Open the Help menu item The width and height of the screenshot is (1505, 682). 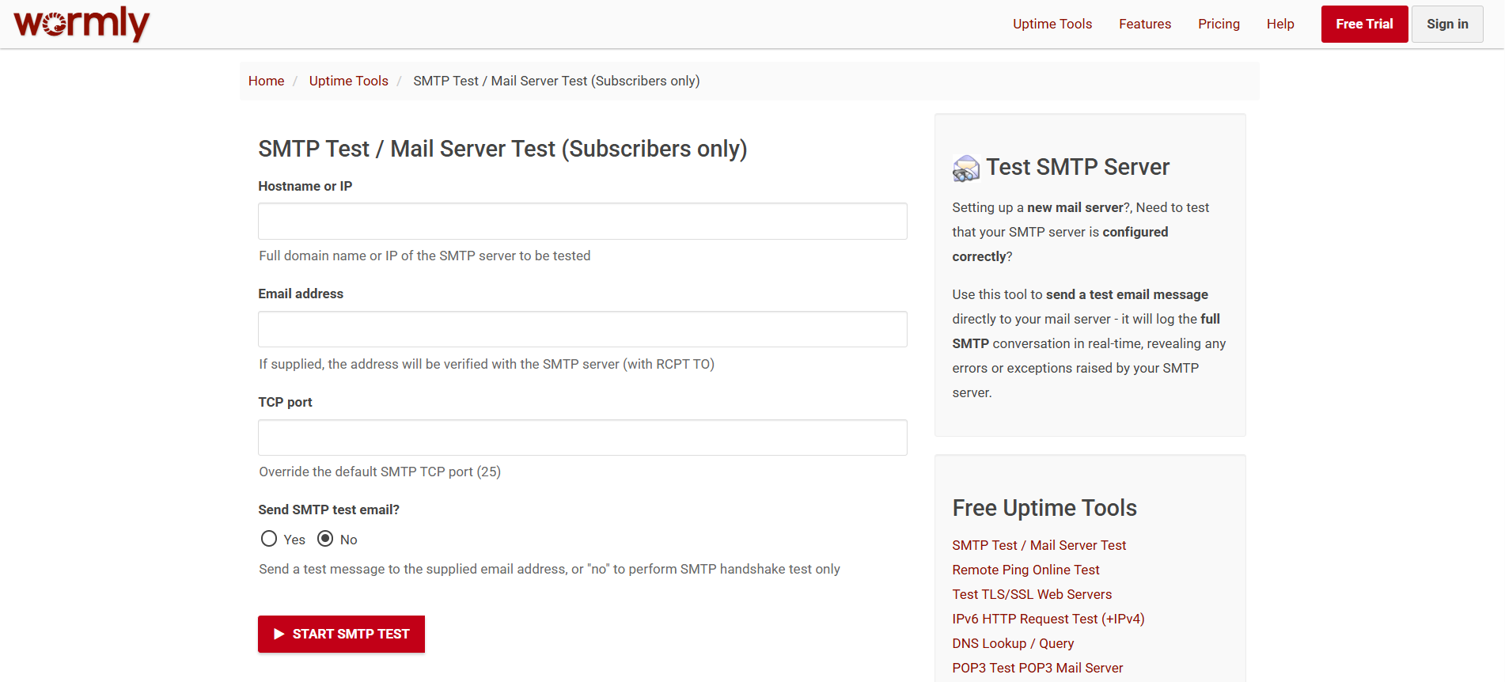pos(1280,24)
